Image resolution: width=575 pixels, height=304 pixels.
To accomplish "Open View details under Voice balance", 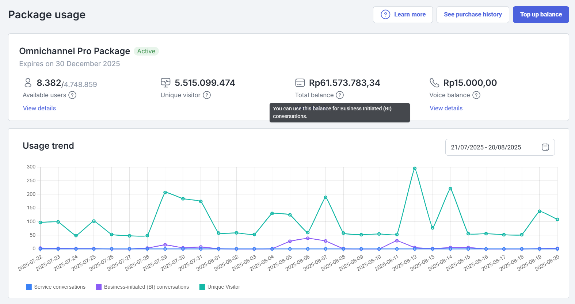I will 446,108.
